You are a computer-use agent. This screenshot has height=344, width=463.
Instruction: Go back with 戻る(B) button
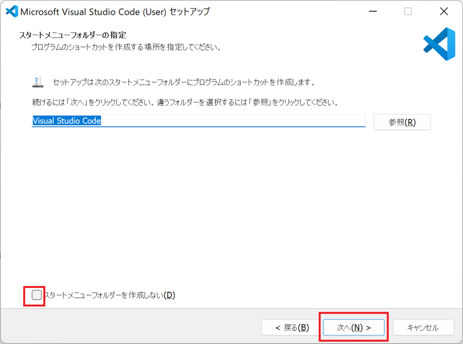click(x=292, y=327)
